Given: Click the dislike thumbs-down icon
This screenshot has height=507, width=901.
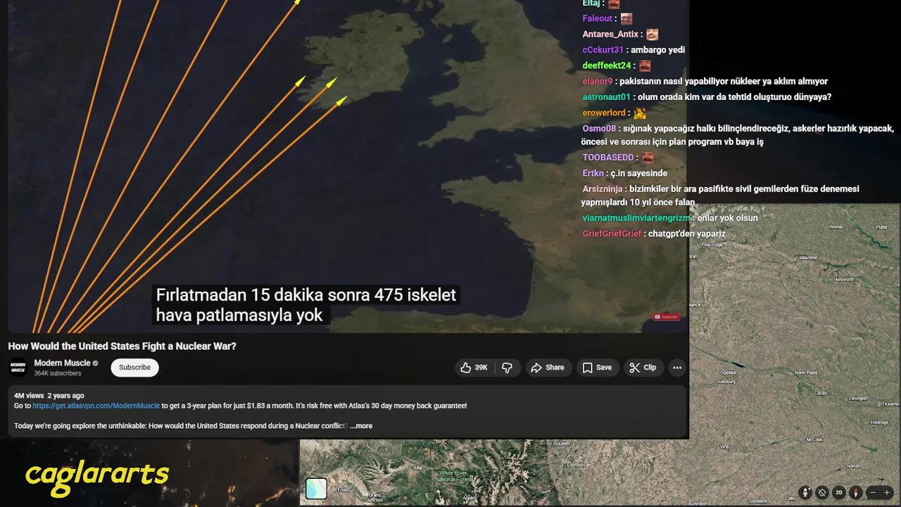Looking at the screenshot, I should pos(507,368).
